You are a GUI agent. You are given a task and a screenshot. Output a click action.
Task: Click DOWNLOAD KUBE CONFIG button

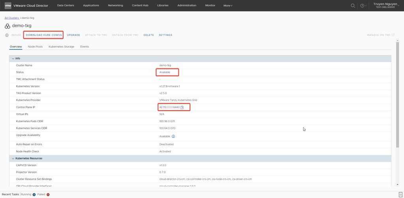pyautogui.click(x=44, y=35)
